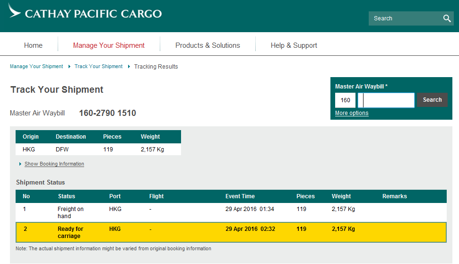Click the Flight column header

[156, 196]
